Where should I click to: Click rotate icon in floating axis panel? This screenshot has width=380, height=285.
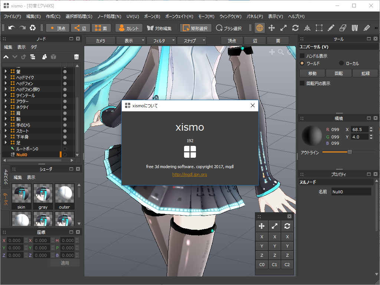click(x=287, y=226)
